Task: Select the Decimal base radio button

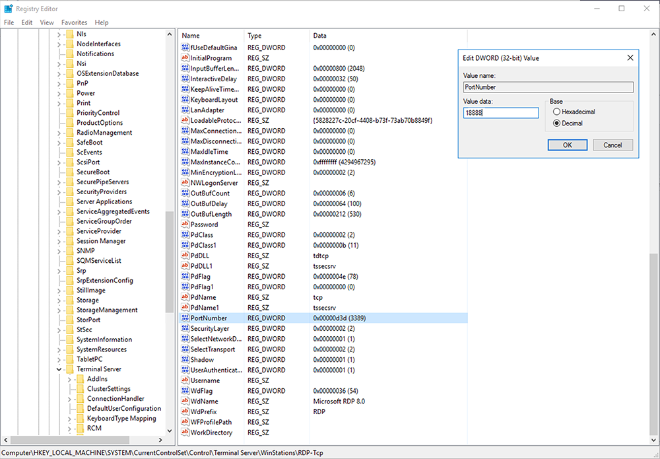Action: 557,124
